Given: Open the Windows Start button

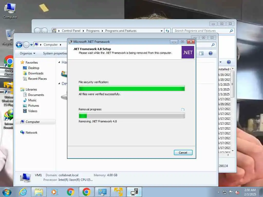Looking at the screenshot, I should point(7,192).
